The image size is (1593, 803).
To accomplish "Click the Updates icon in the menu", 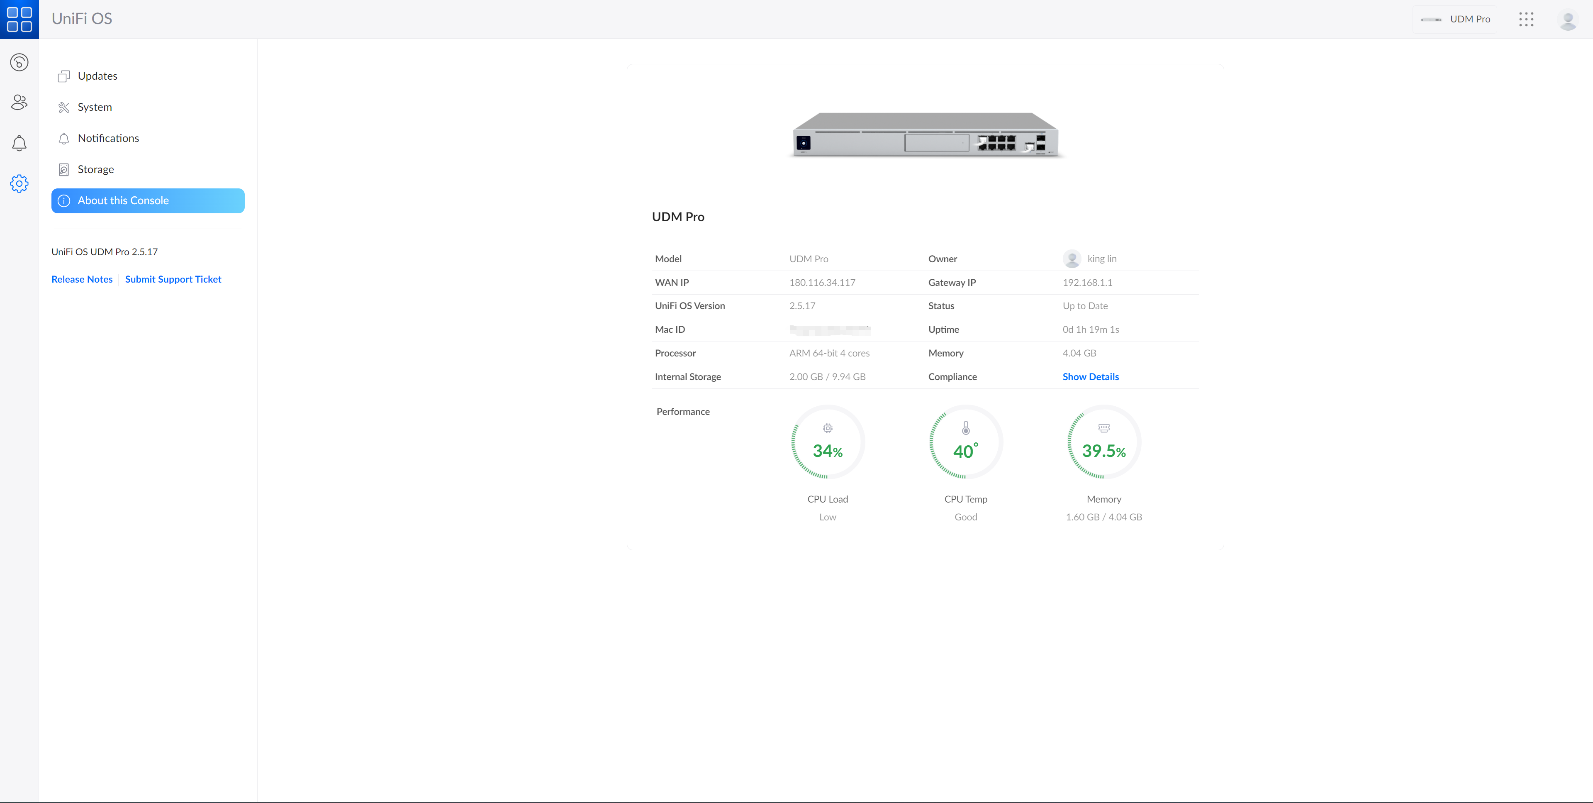I will tap(64, 76).
